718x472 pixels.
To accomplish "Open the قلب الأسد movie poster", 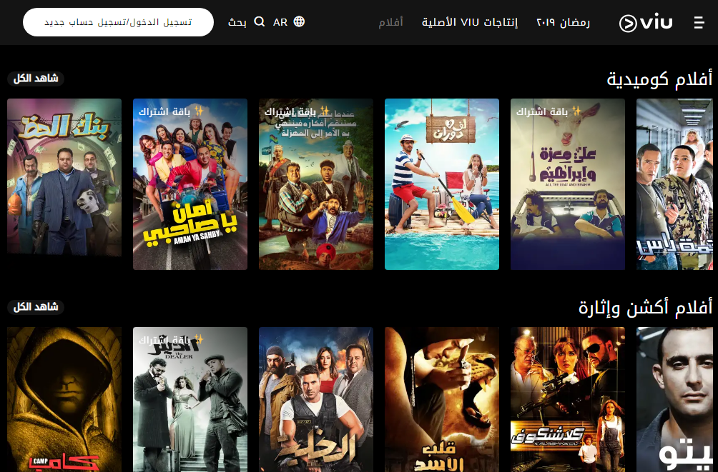I will (x=442, y=399).
